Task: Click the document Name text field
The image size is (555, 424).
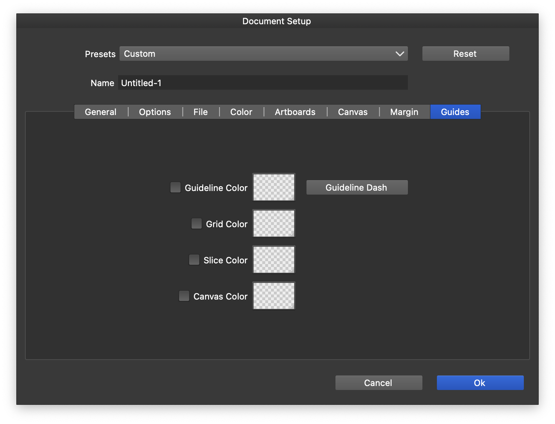Action: [263, 83]
